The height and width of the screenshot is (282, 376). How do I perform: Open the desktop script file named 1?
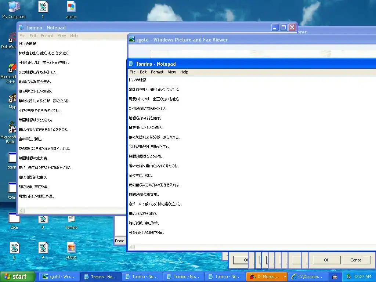coord(43,10)
